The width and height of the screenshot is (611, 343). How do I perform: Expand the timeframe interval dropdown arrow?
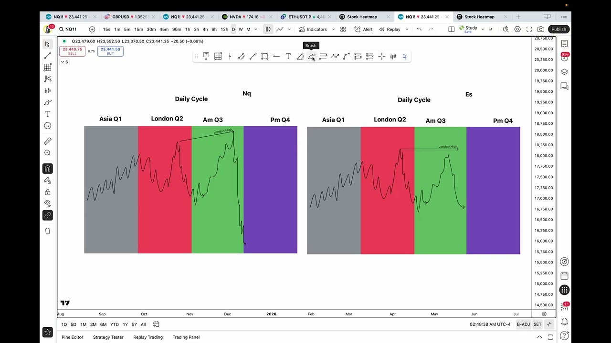256,29
